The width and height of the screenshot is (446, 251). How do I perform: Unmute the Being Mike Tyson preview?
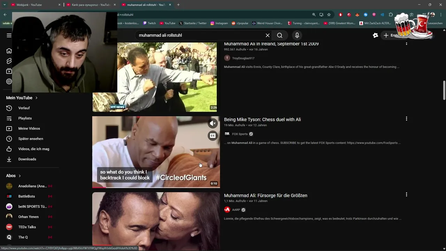pyautogui.click(x=213, y=123)
